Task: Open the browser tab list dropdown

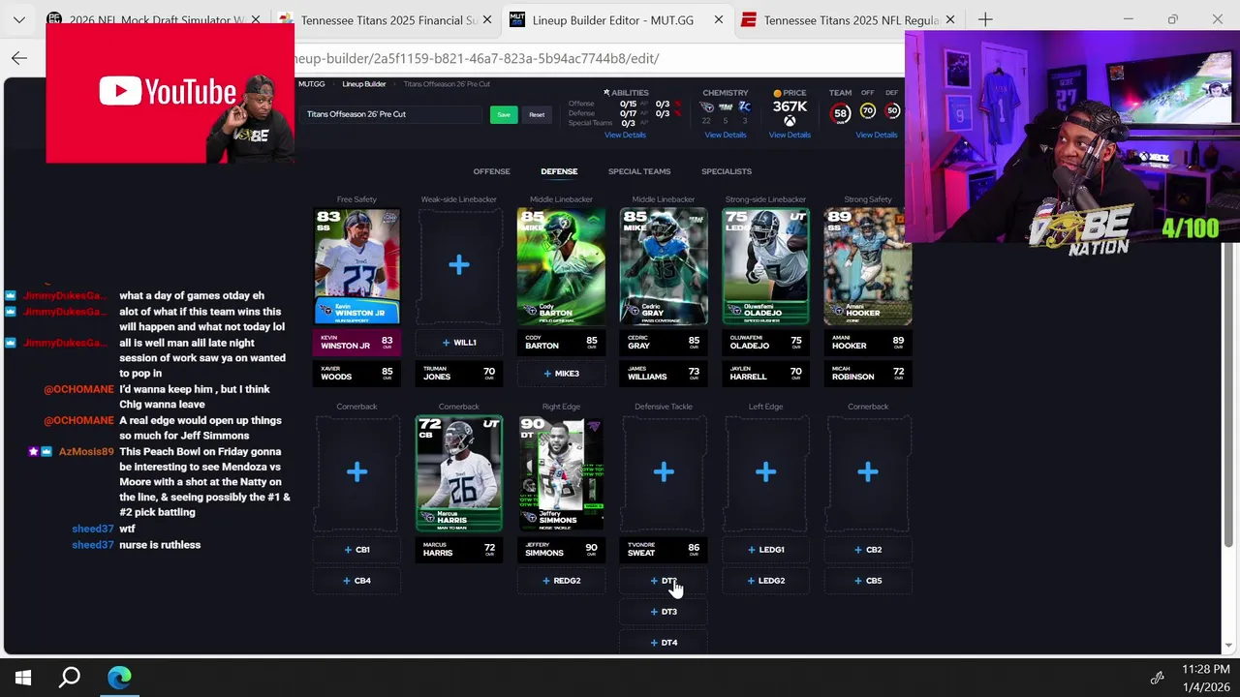Action: (19, 19)
